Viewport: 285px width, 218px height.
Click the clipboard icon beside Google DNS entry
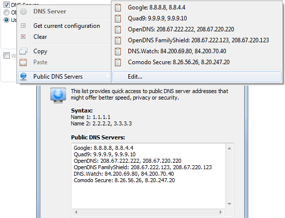[118, 7]
